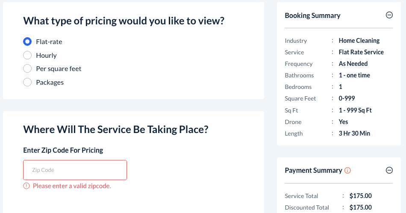Click the As Needed frequency value
The image size is (406, 213).
[353, 64]
